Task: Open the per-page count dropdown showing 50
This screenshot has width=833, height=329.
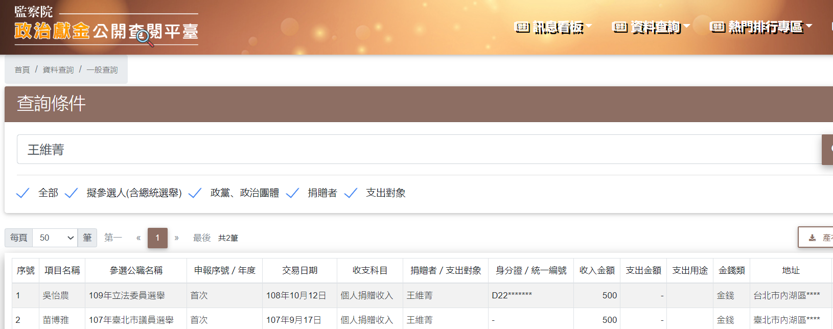Action: click(55, 238)
